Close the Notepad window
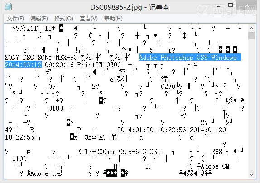This screenshot has width=260, height=183. [x=246, y=5]
